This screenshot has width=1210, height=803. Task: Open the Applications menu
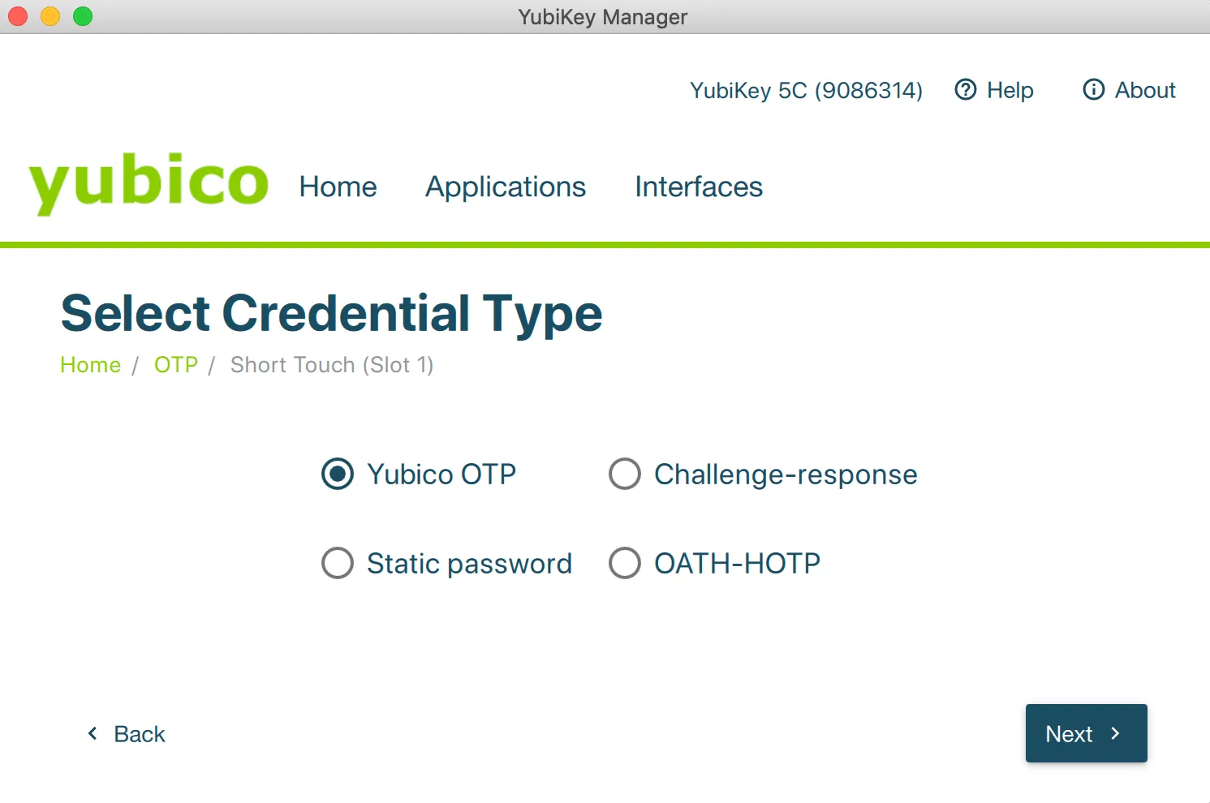[505, 187]
